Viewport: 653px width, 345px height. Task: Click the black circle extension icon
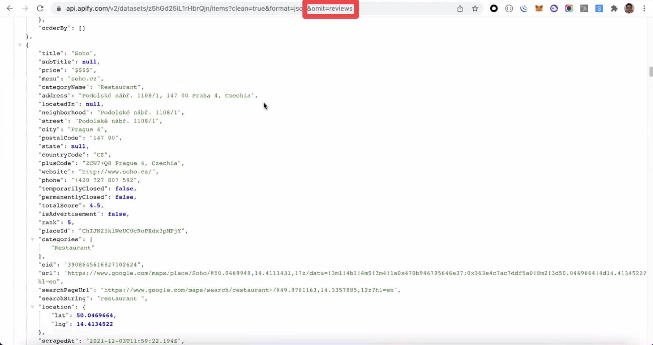[494, 8]
